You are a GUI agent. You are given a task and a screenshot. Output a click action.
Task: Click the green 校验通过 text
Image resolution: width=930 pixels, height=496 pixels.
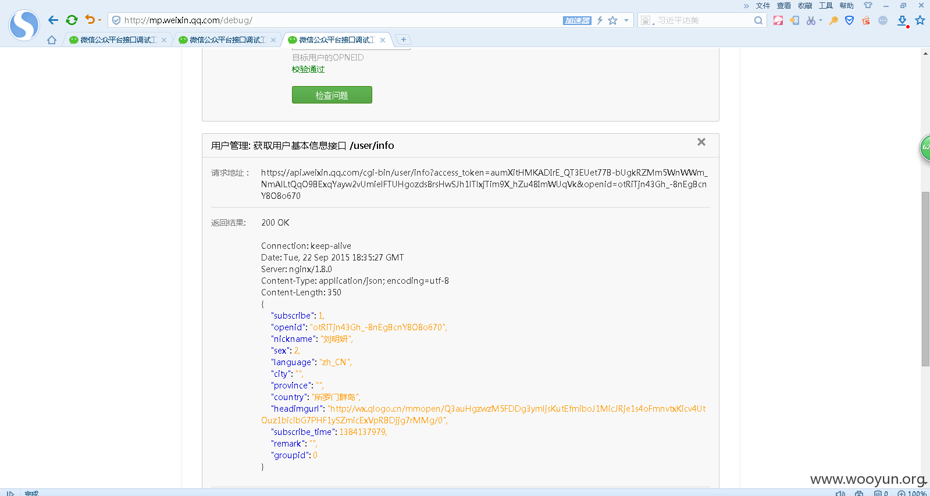coord(308,69)
